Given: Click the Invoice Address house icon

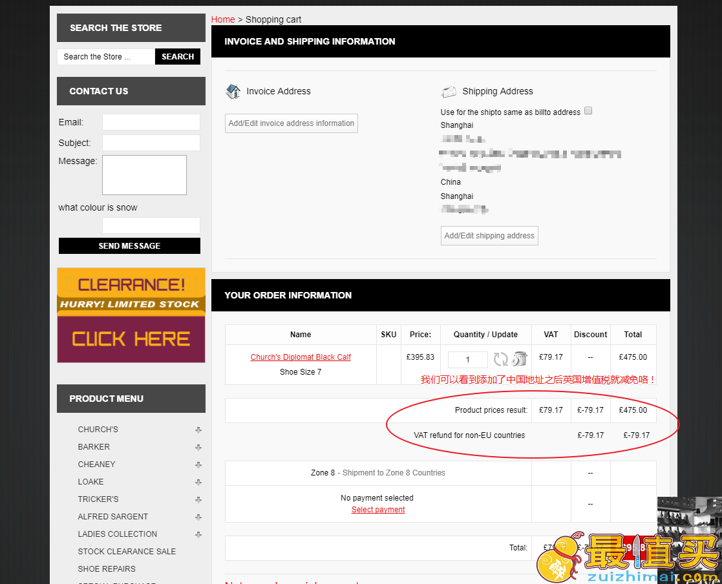Looking at the screenshot, I should 233,91.
